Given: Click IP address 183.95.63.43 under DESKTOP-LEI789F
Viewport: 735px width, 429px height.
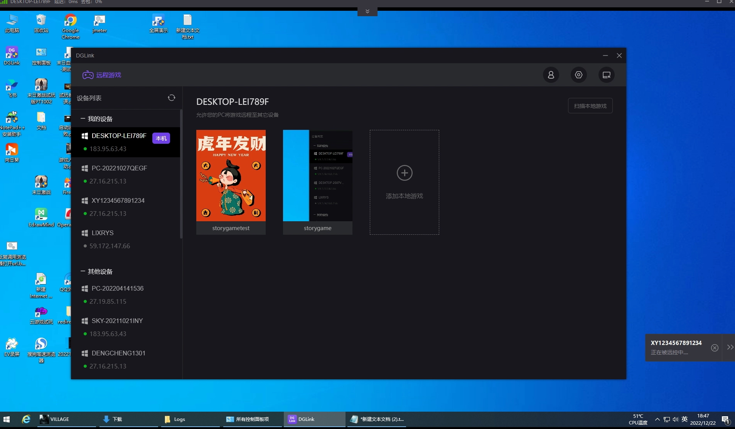Looking at the screenshot, I should (108, 149).
